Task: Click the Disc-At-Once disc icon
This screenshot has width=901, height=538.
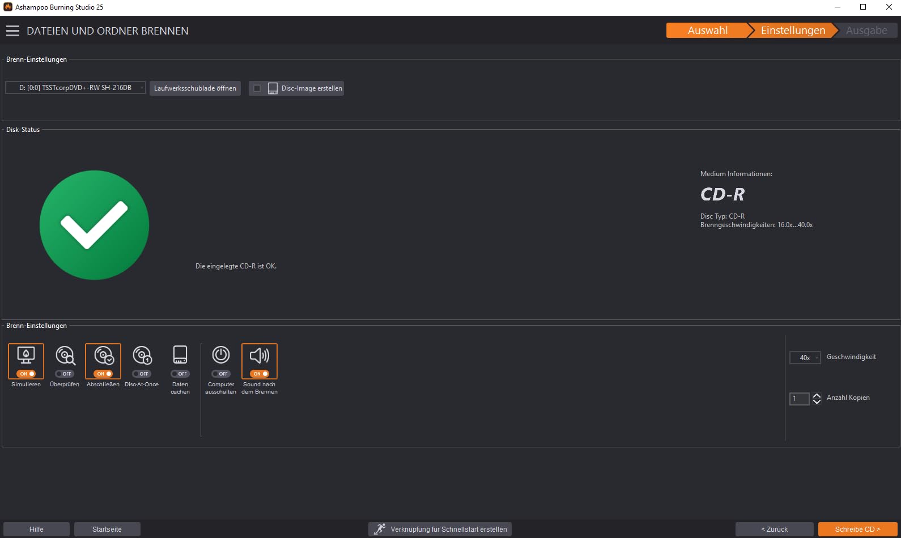Action: pos(142,355)
